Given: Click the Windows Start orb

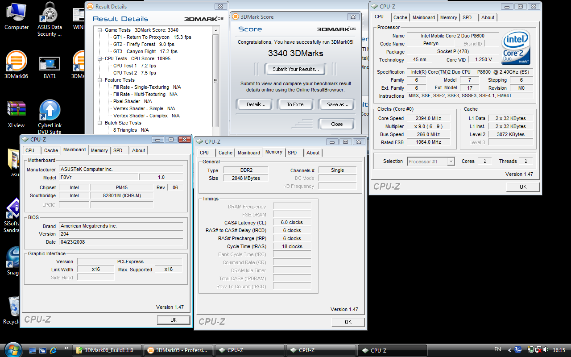Looking at the screenshot, I should (12, 349).
